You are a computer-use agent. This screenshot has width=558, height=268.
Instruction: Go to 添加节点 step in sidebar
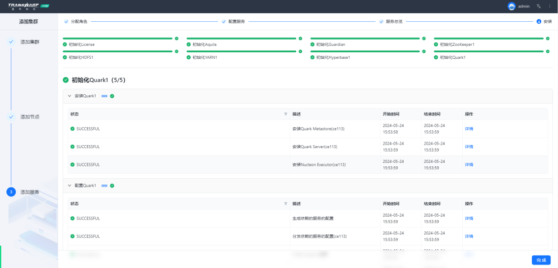coord(30,117)
